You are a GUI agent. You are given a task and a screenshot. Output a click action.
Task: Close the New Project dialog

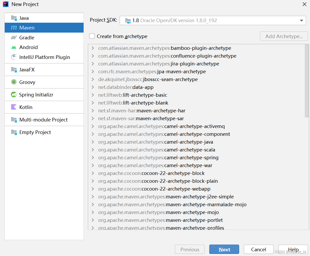pos(305,4)
